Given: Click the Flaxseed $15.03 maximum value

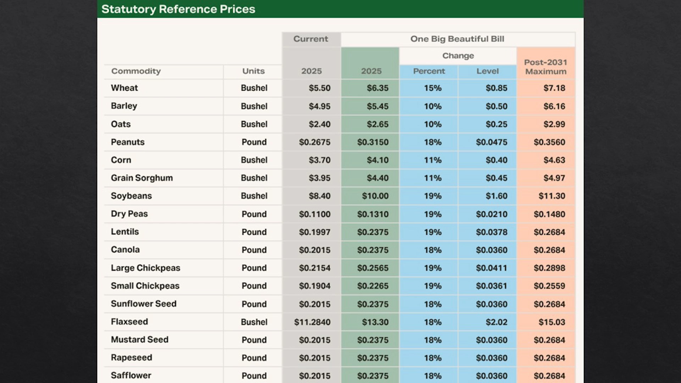Looking at the screenshot, I should click(552, 322).
